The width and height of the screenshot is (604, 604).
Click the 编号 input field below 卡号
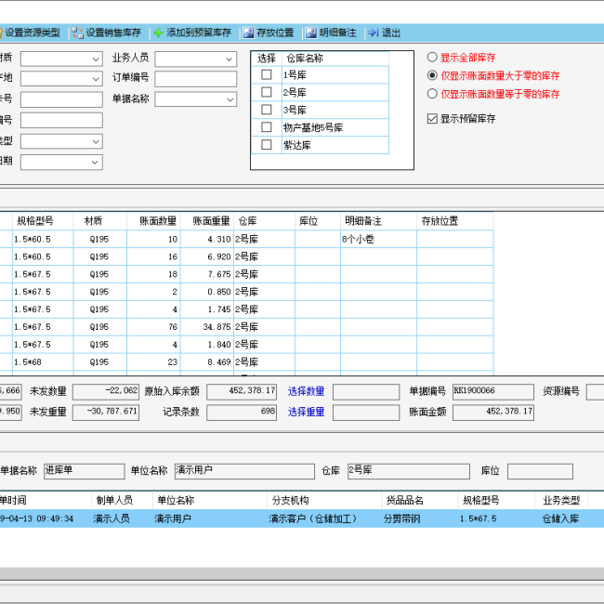(x=61, y=120)
